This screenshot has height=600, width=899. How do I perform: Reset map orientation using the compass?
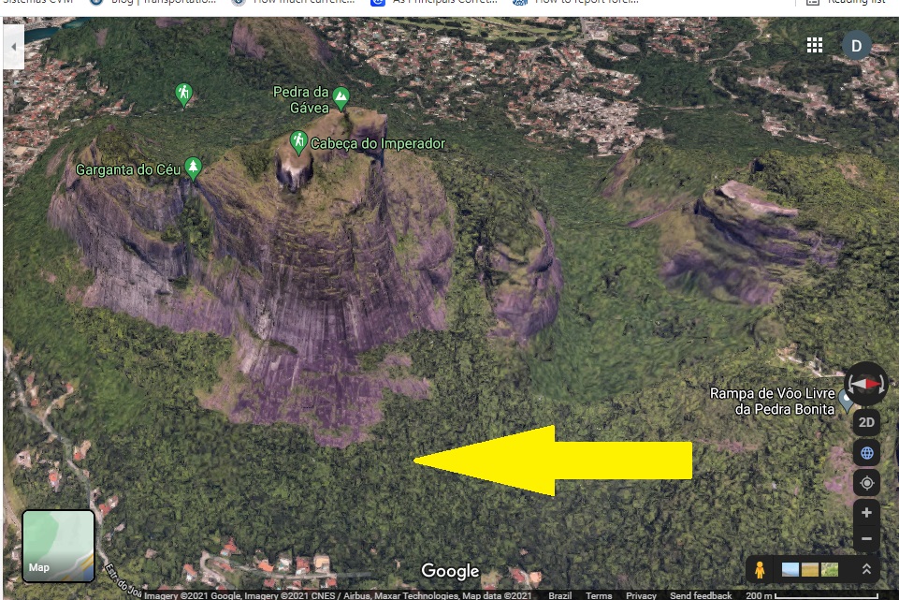click(x=866, y=384)
